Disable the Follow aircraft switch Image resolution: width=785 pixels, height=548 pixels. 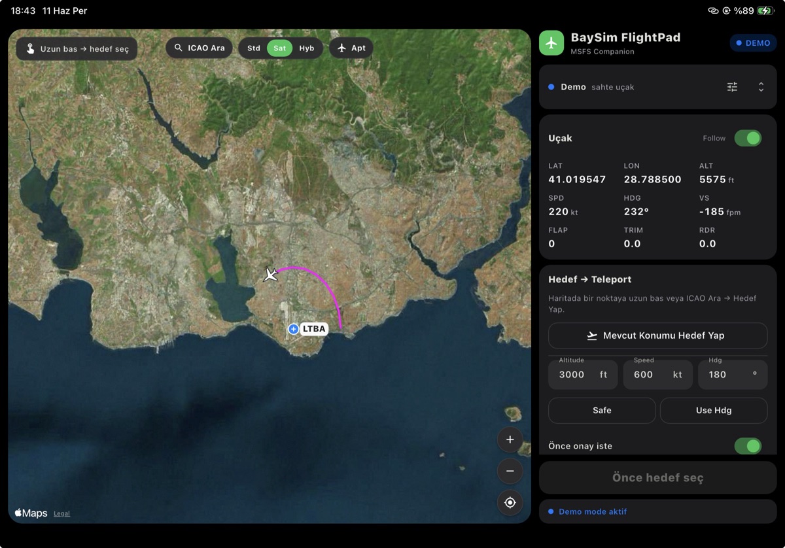[x=748, y=138]
